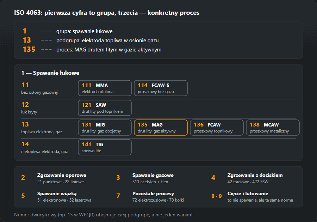Click the orange group number 2
The width and height of the screenshot is (317, 222).
[23, 178]
